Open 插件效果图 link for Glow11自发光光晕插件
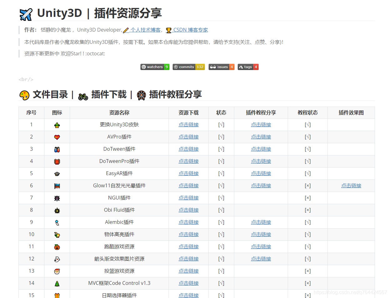The image size is (390, 298). point(351,185)
